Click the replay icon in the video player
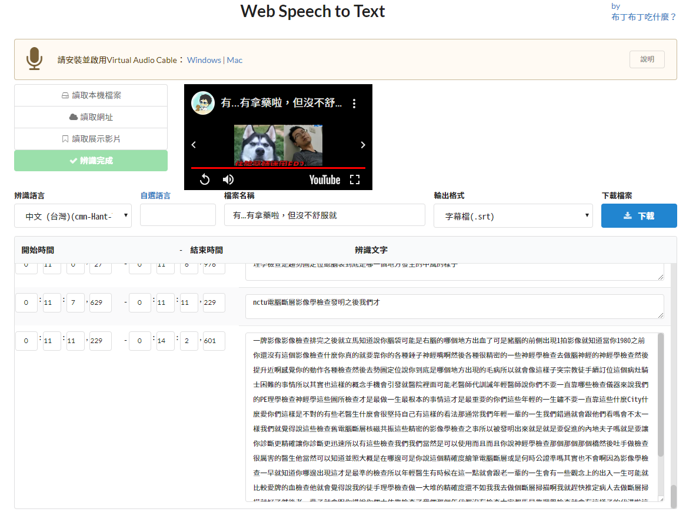This screenshot has height=522, width=696. [x=205, y=179]
